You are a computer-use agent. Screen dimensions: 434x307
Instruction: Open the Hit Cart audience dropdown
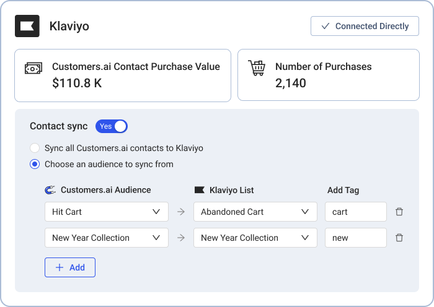(x=107, y=212)
